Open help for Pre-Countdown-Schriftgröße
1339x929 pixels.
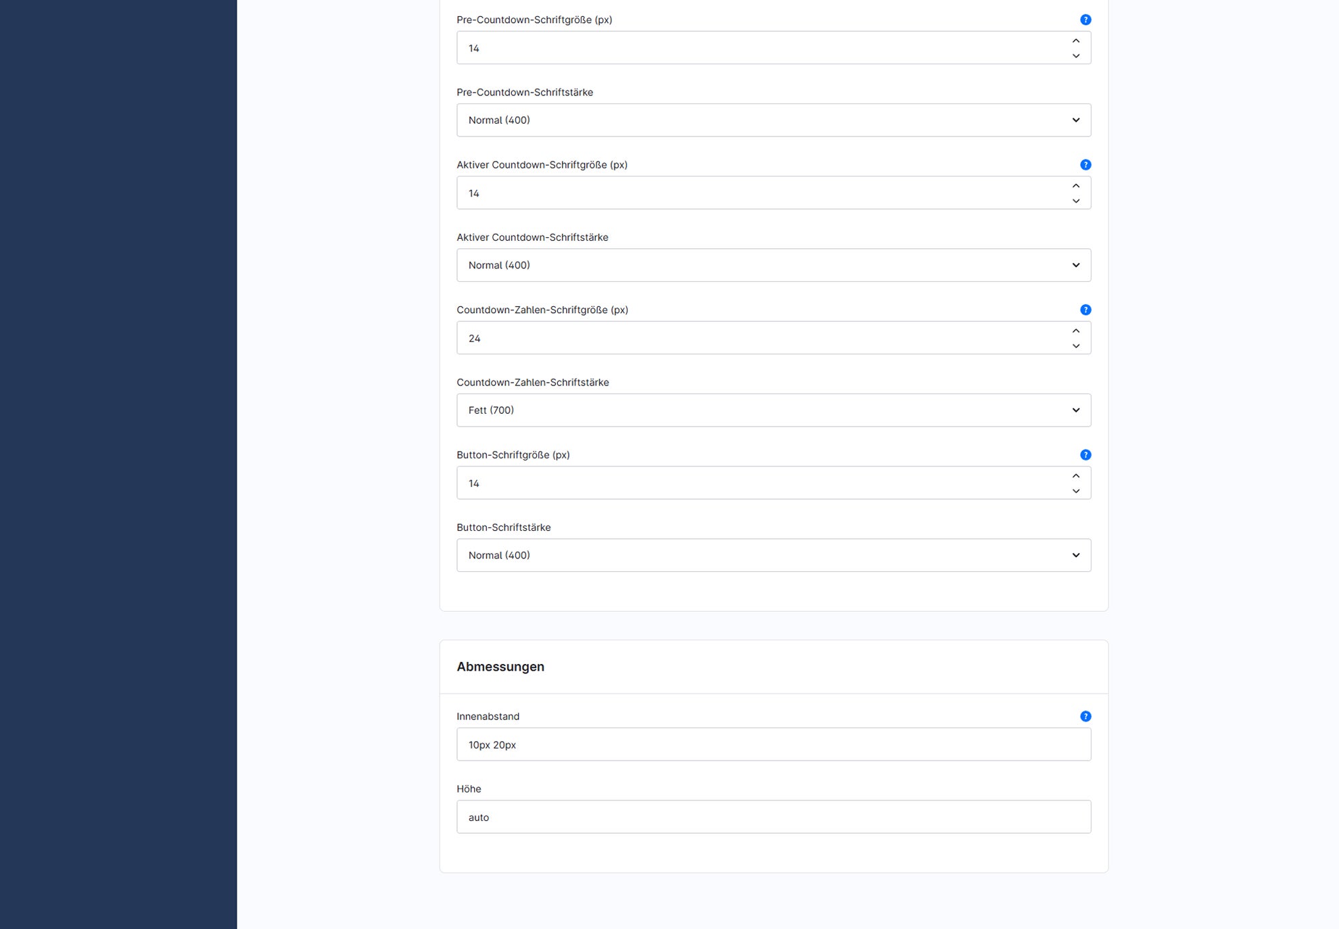point(1085,20)
